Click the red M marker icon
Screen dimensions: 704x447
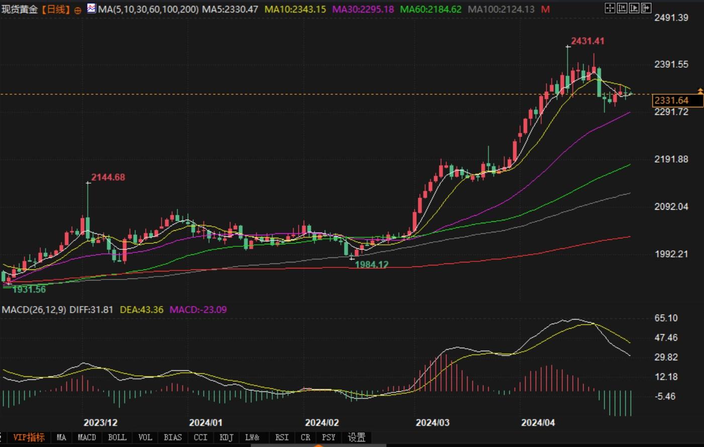(x=545, y=10)
